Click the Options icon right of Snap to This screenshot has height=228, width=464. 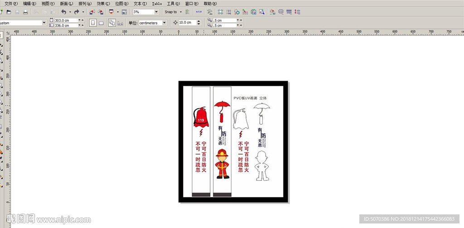click(x=188, y=12)
